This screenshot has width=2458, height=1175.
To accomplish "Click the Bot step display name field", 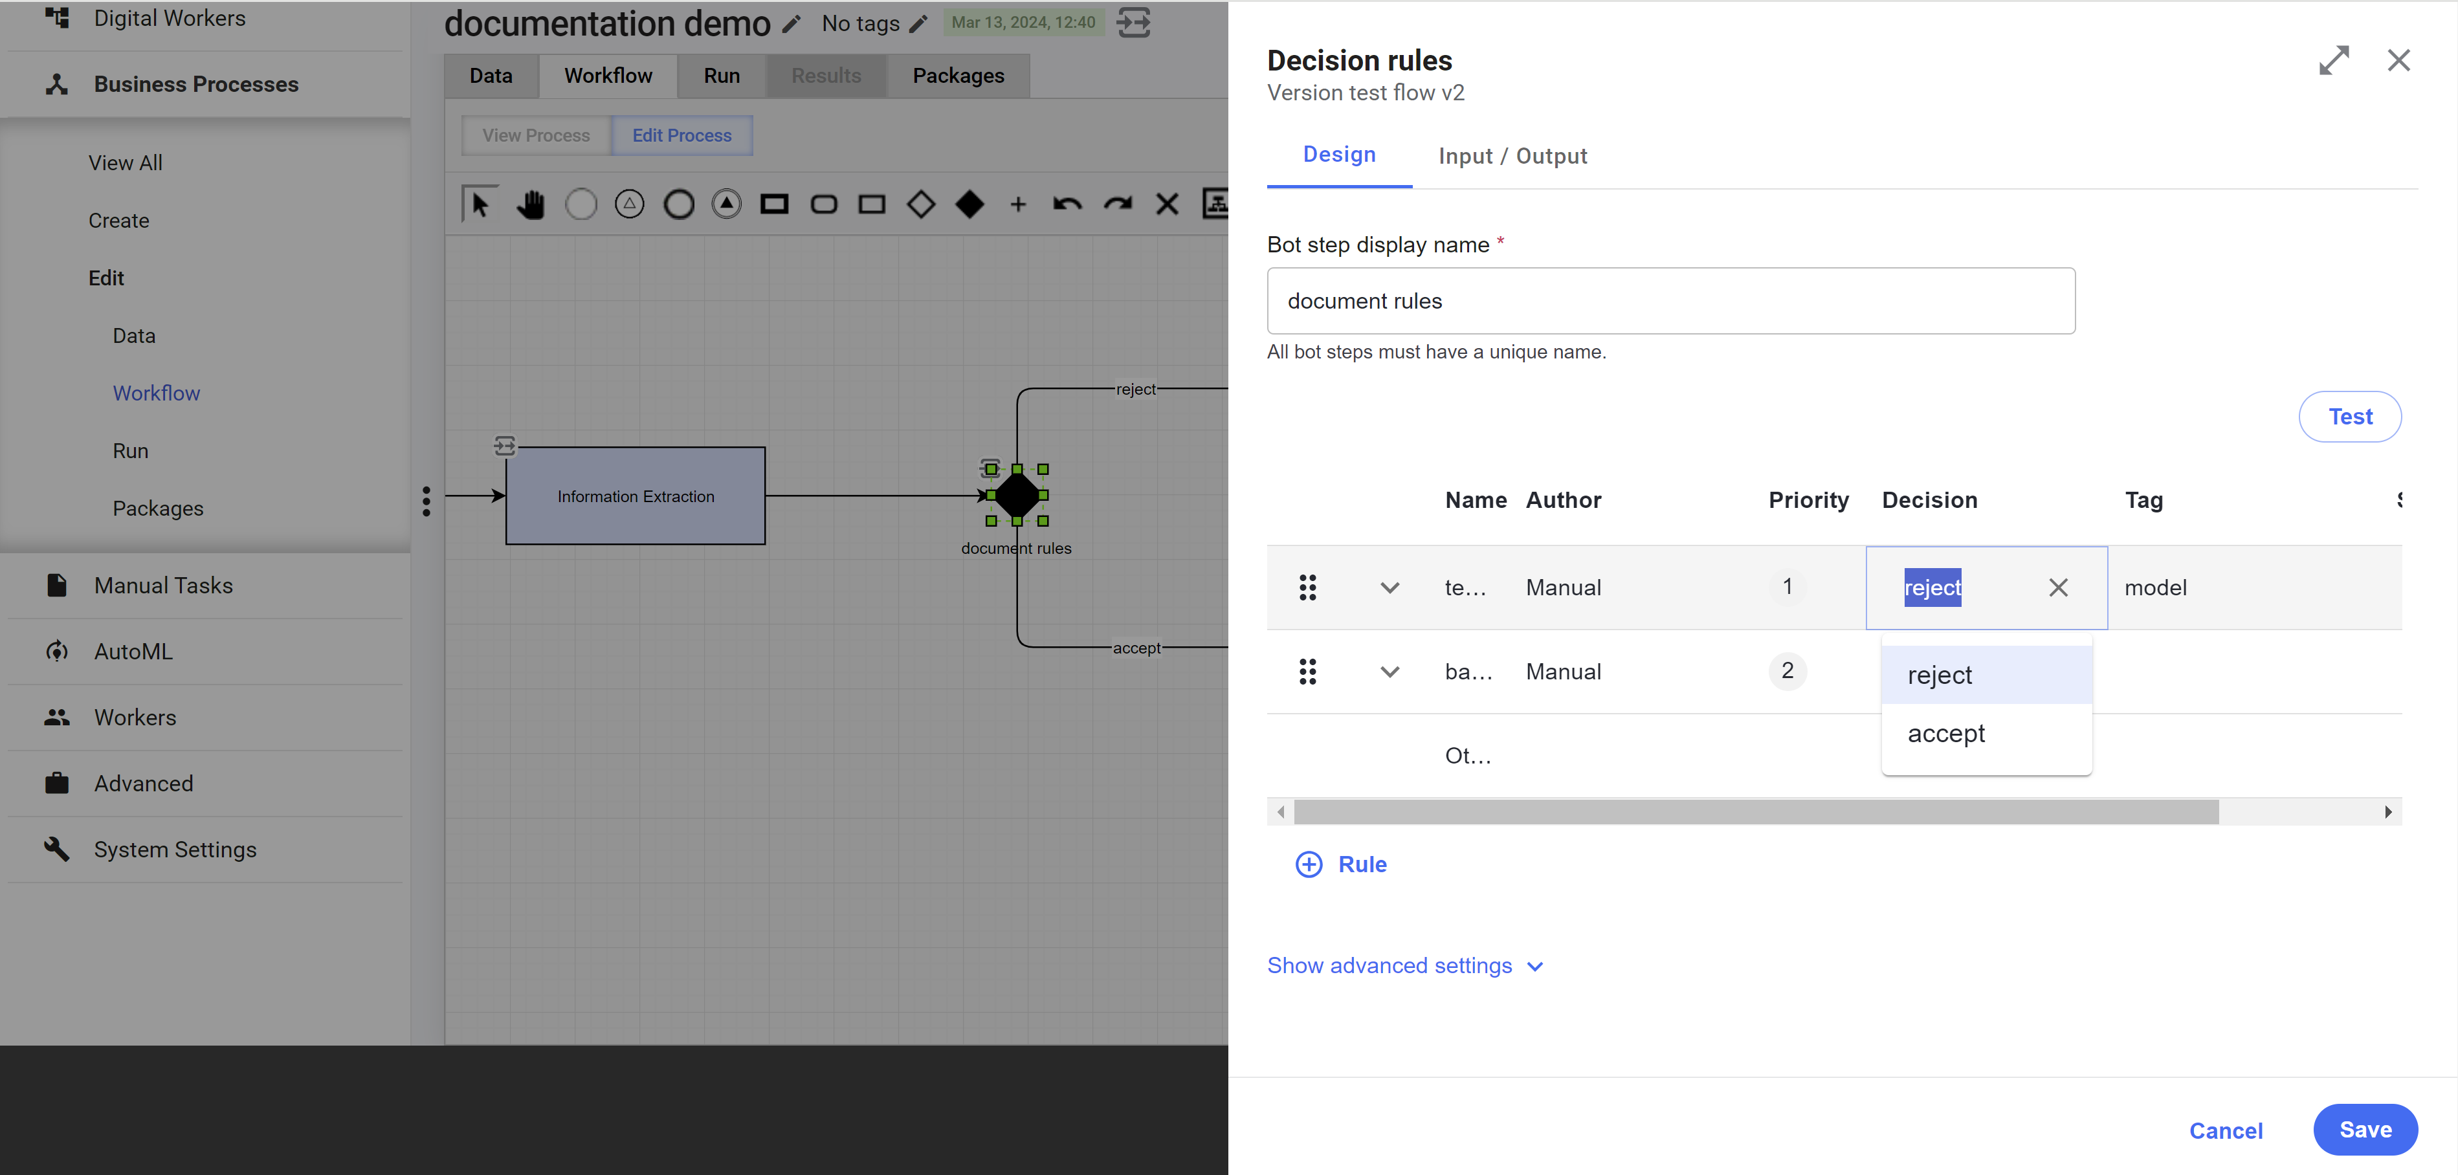I will point(1671,302).
